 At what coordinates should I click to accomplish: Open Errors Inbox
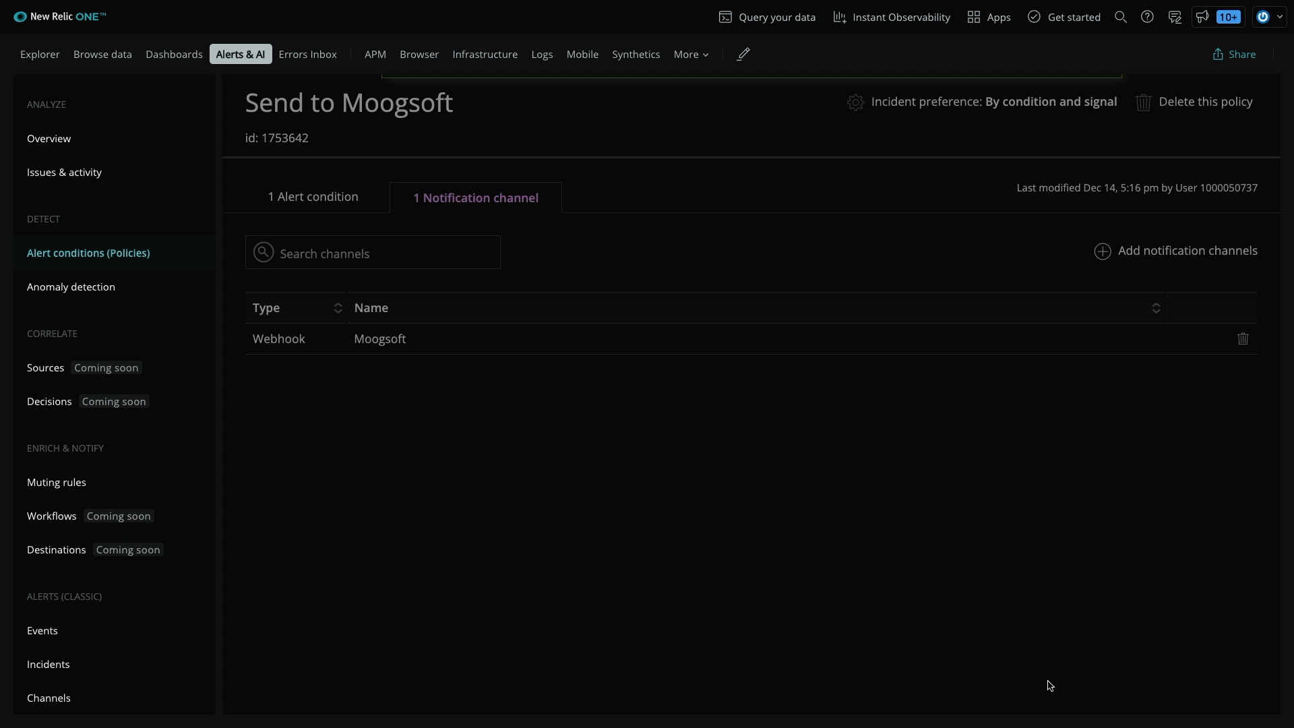coord(307,55)
